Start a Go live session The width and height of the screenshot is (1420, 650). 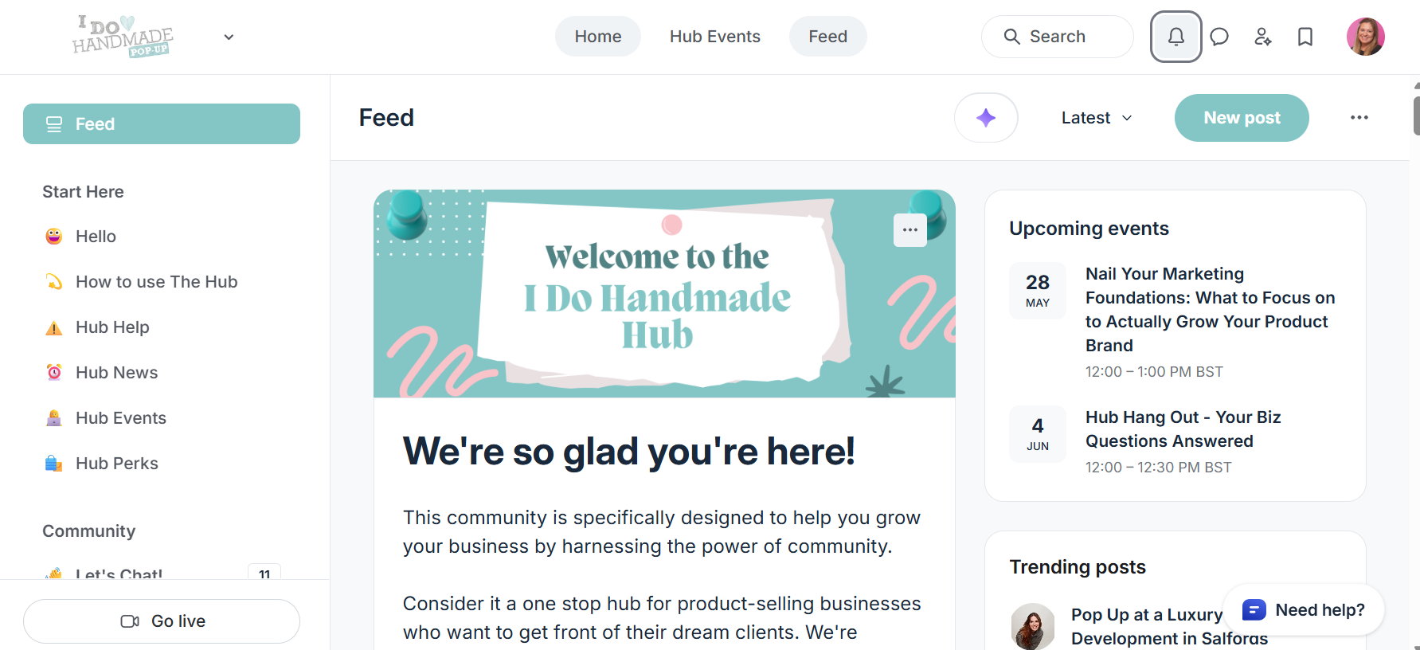[x=162, y=621]
